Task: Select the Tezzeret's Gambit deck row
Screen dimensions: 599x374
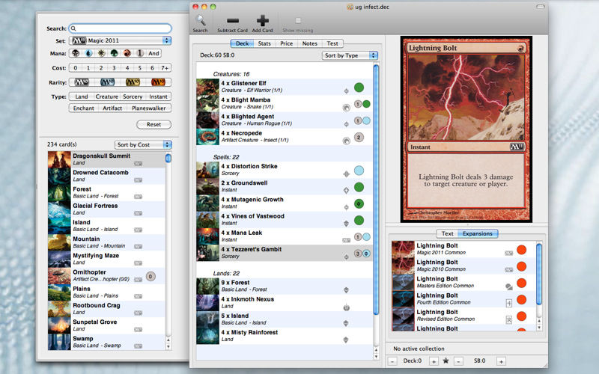Action: click(285, 253)
